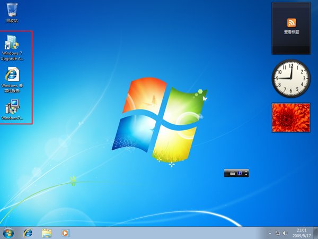Screen dimensions: 318x239
Task: Click the analog clock gadget
Action: pos(291,78)
